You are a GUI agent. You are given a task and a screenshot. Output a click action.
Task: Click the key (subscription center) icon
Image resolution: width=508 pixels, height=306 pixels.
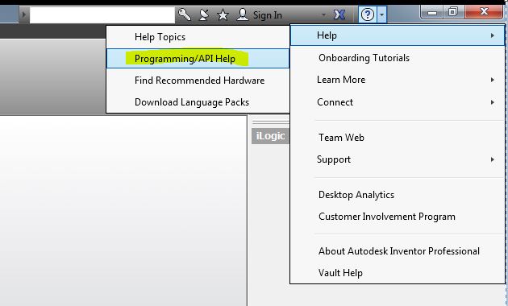[x=185, y=14]
